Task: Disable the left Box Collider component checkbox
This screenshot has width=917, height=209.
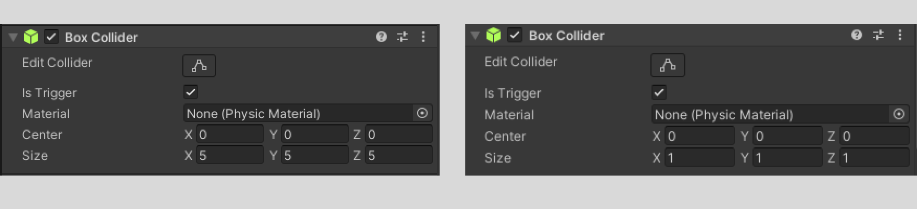Action: [51, 37]
